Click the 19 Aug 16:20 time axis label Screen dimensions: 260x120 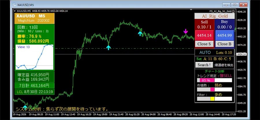tap(85, 115)
